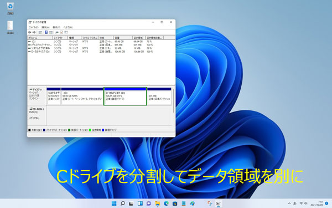Click the Forward arrow in Disk Management toolbar

(34, 32)
